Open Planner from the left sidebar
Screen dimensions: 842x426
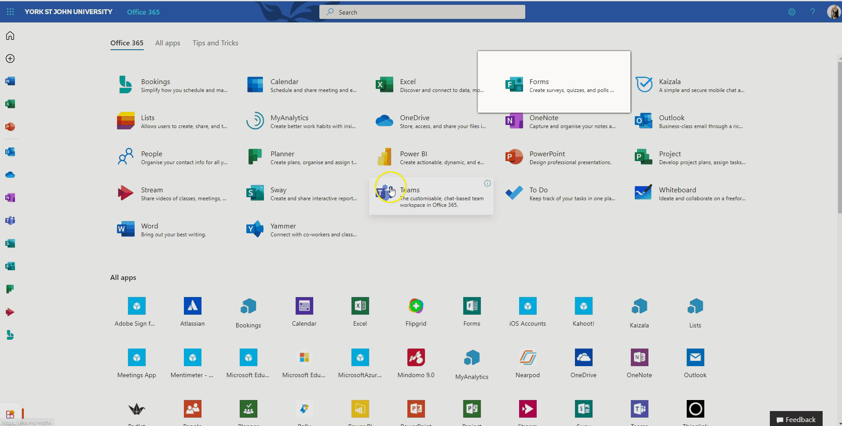(x=10, y=289)
